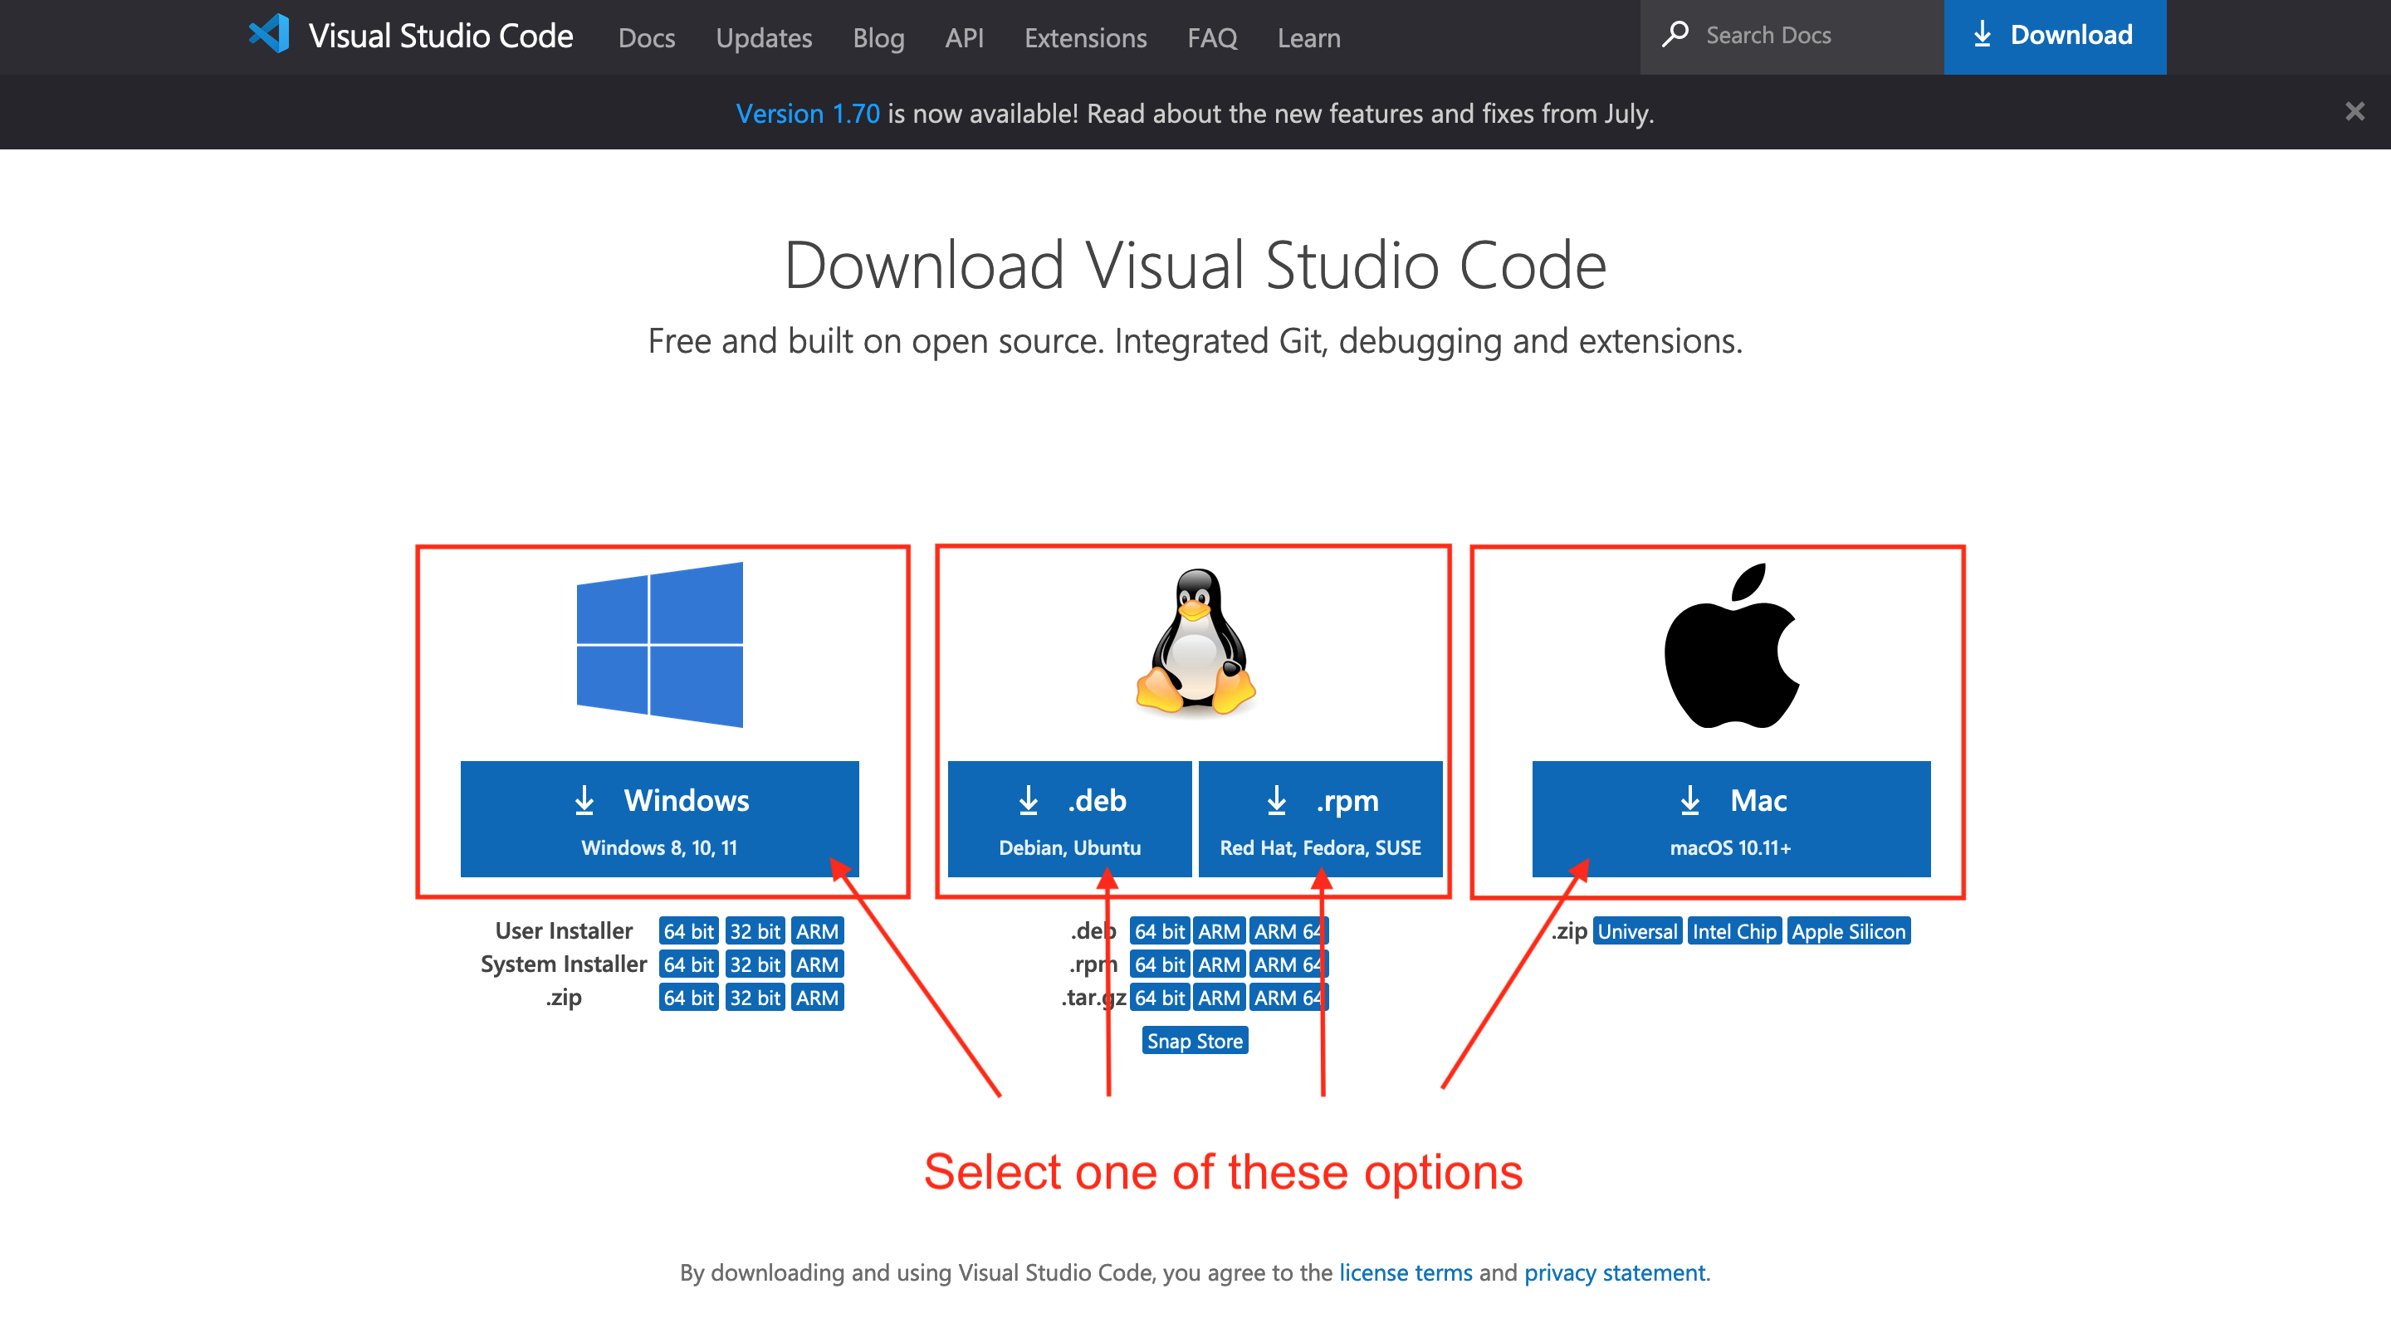Image resolution: width=2391 pixels, height=1323 pixels.
Task: Download the Mac macOS 10.11+ build
Action: click(x=1731, y=818)
